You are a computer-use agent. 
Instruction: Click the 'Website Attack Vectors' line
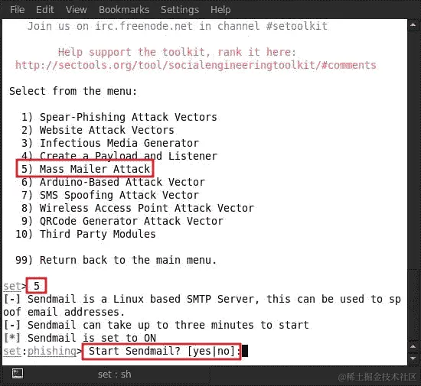pyautogui.click(x=98, y=130)
